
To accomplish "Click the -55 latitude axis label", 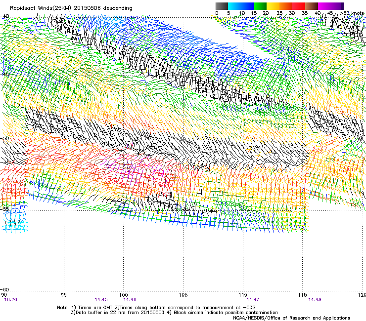I will (x=4, y=209).
